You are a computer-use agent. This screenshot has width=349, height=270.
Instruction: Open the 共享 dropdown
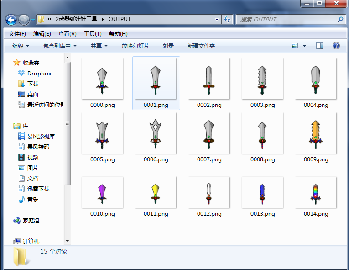[99, 46]
